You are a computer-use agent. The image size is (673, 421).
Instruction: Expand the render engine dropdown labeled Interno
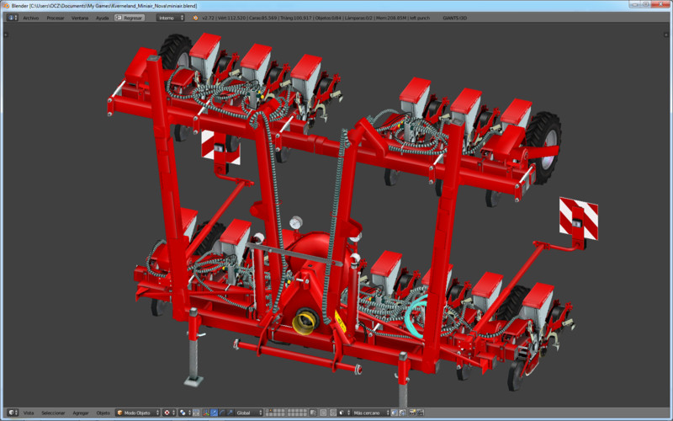(170, 17)
